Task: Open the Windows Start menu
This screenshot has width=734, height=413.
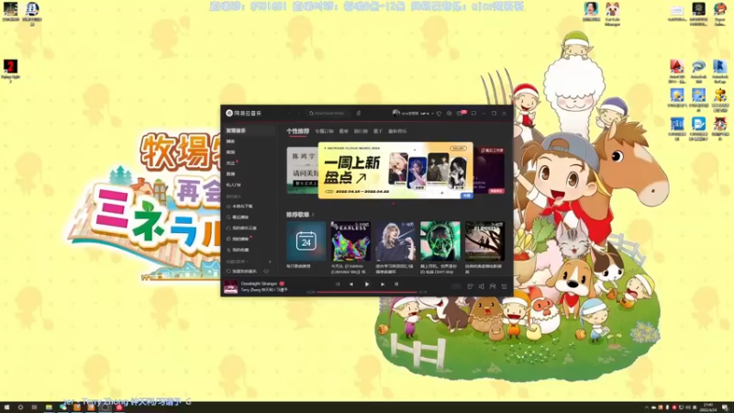Action: 6,407
